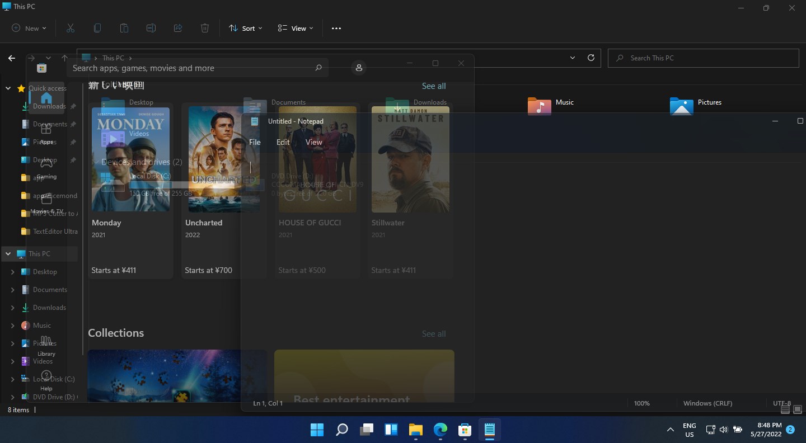Click the 100% zoom level in Notepad status bar
The image size is (806, 443).
642,403
